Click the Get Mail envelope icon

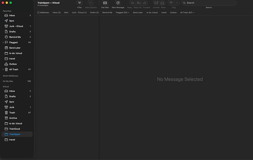(105, 3)
